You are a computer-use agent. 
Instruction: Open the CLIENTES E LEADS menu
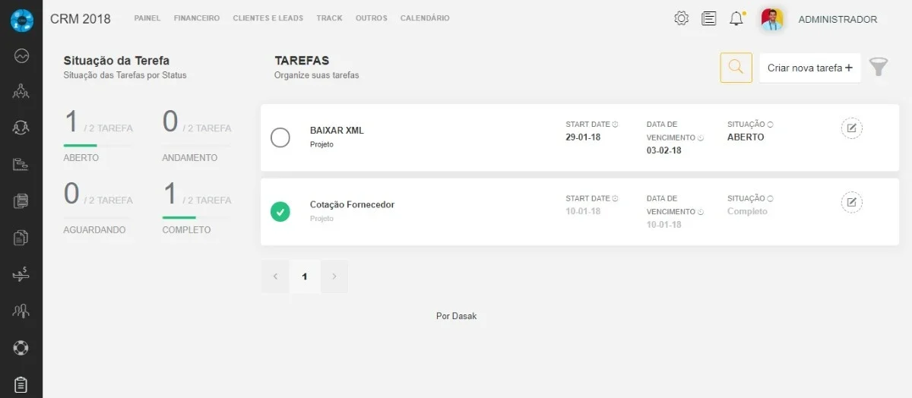click(x=268, y=18)
